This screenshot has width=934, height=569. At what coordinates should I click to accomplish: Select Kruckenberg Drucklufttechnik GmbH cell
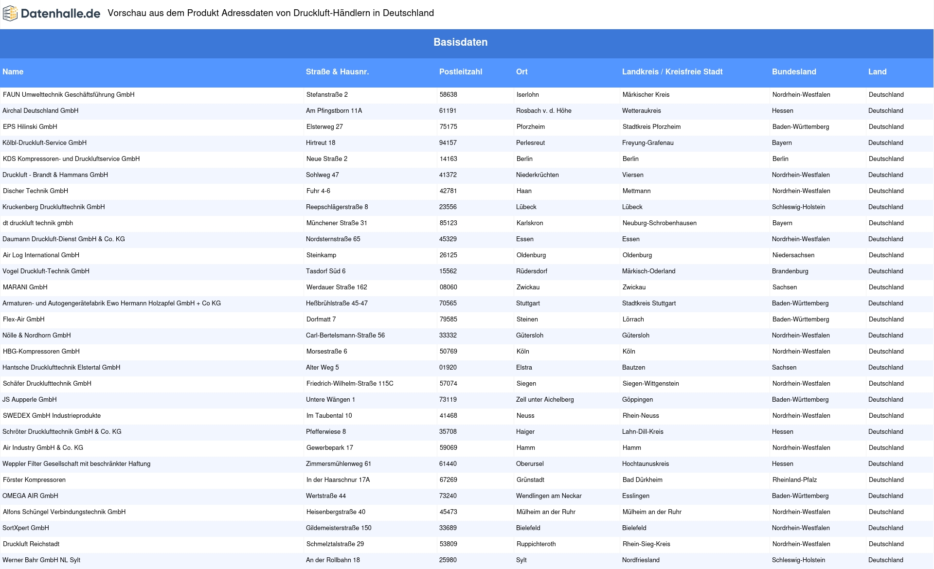click(54, 207)
